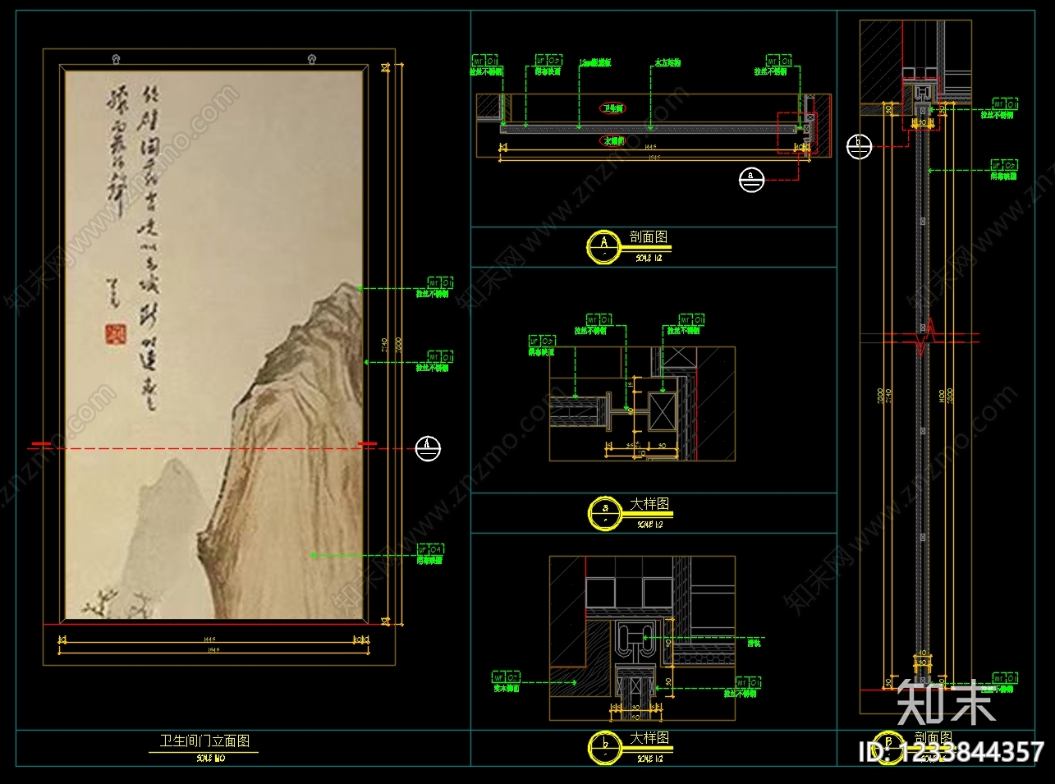This screenshot has height=784, width=1055.
Task: Select SCALE 1:2 text under 剖面图 A
Action: coord(649,258)
